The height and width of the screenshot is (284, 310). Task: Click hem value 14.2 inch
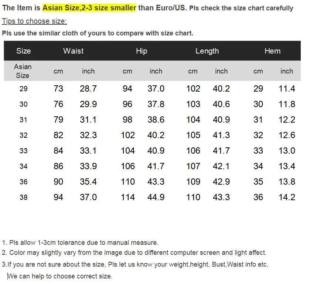(x=287, y=197)
